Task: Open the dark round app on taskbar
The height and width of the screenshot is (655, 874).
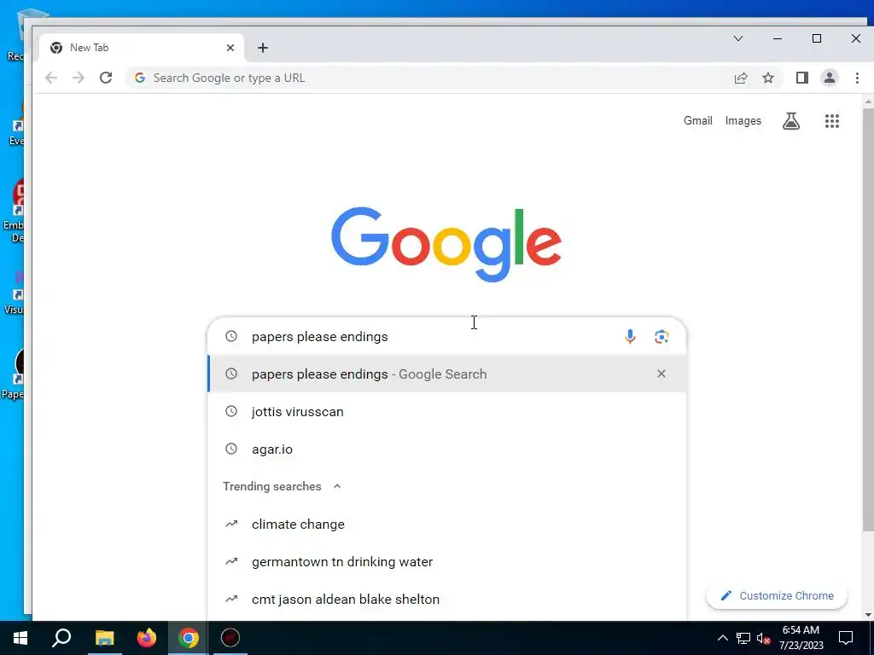Action: pyautogui.click(x=230, y=638)
